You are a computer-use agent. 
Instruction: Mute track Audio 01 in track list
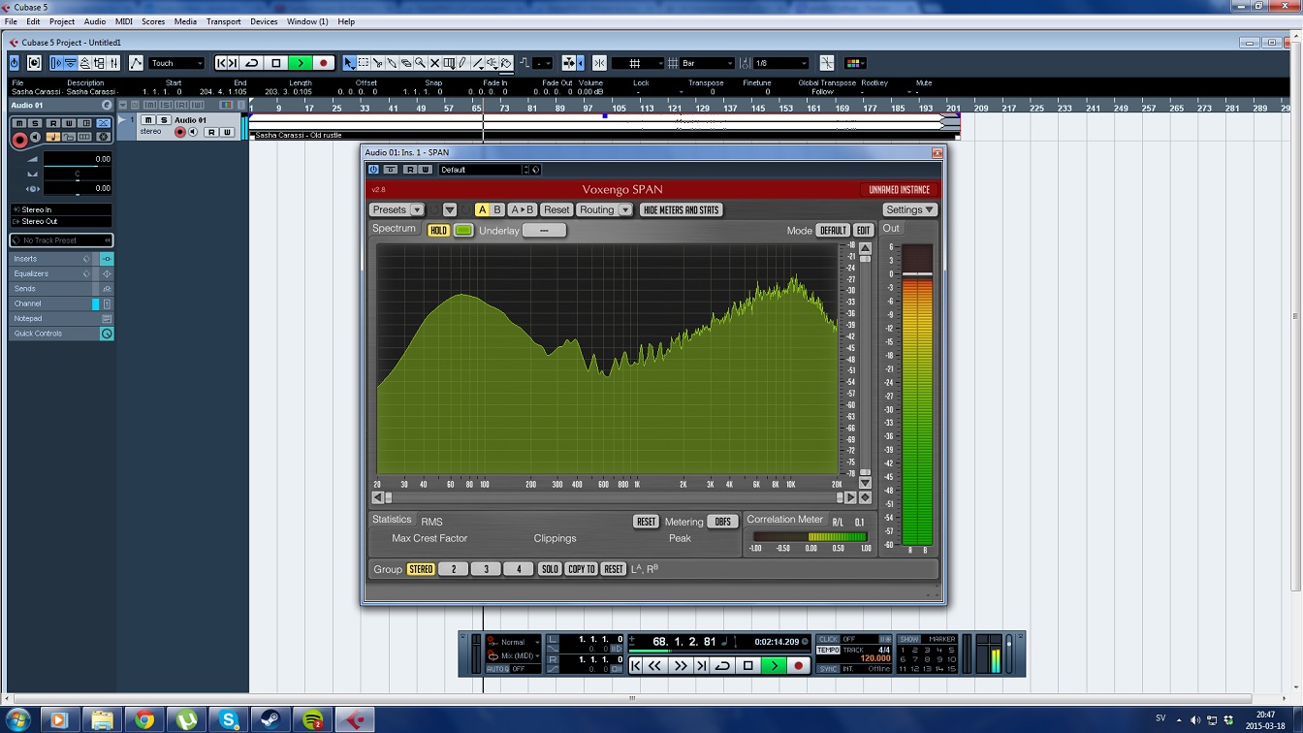tap(148, 120)
